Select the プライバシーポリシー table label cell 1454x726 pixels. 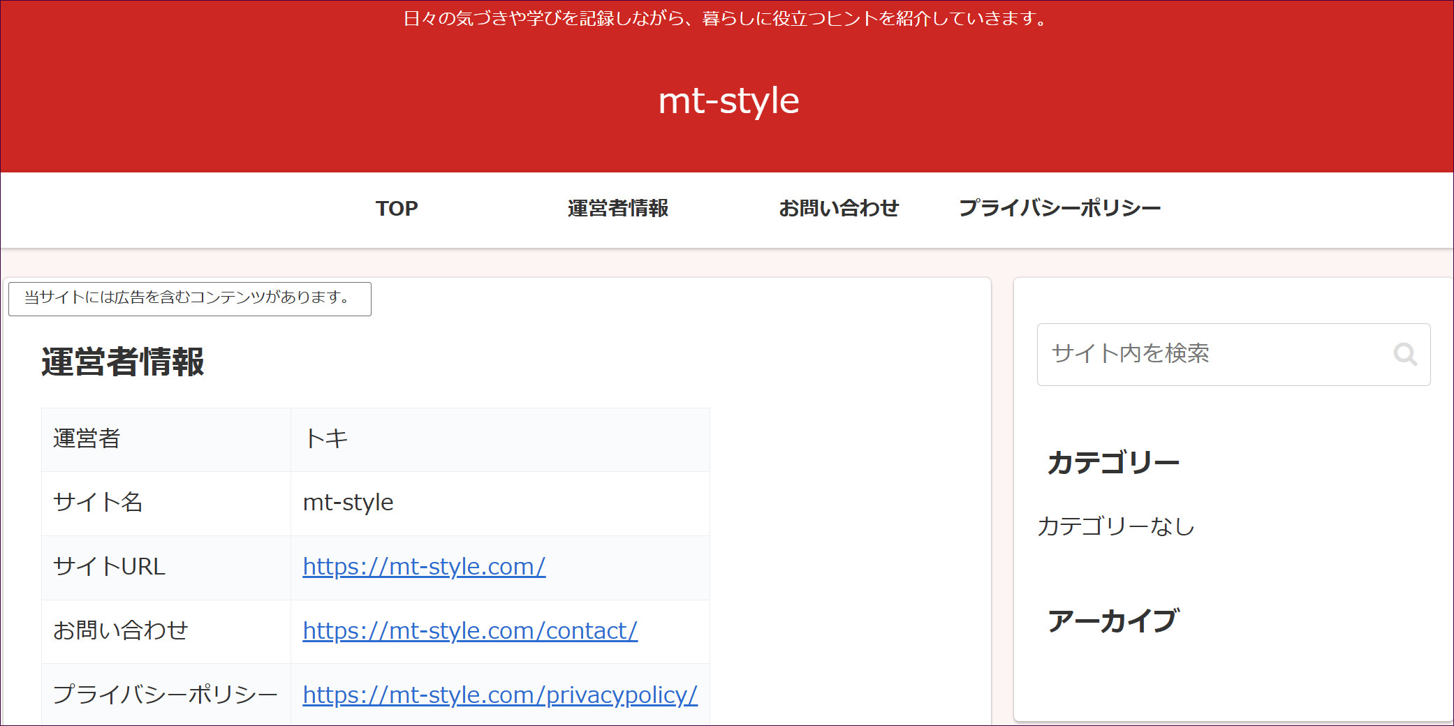(166, 695)
